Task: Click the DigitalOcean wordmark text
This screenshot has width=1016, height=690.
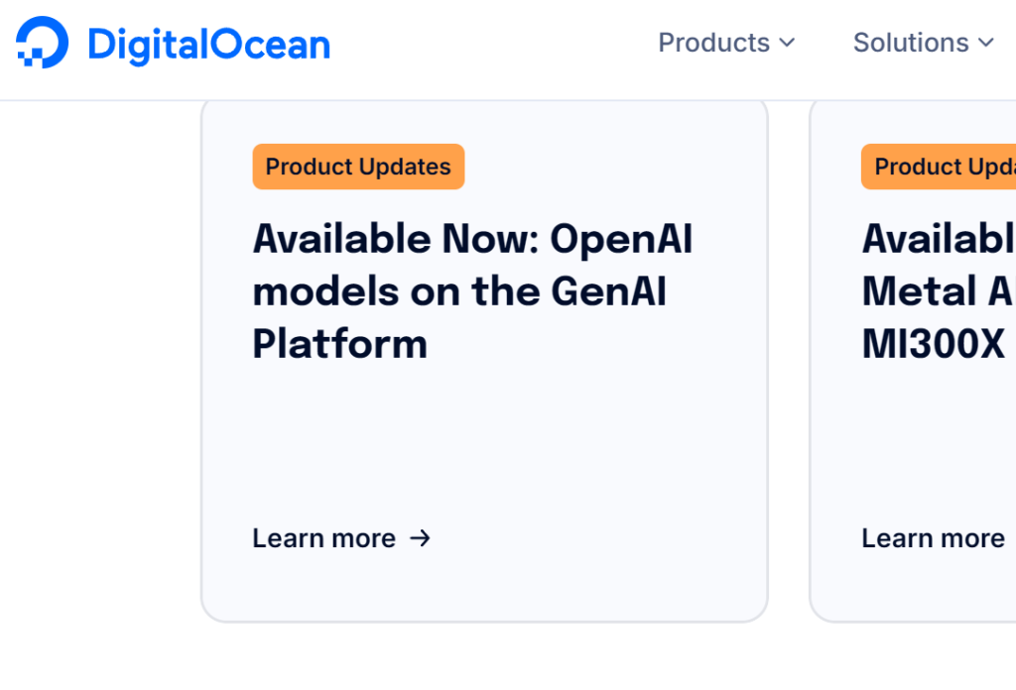Action: tap(208, 45)
